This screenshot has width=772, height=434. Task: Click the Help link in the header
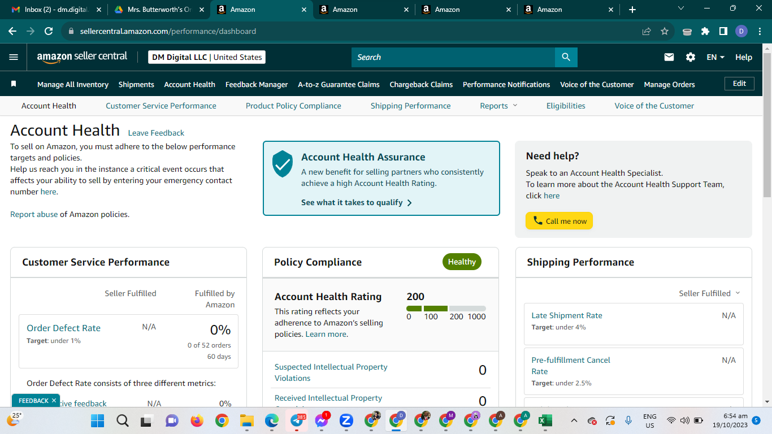744,57
